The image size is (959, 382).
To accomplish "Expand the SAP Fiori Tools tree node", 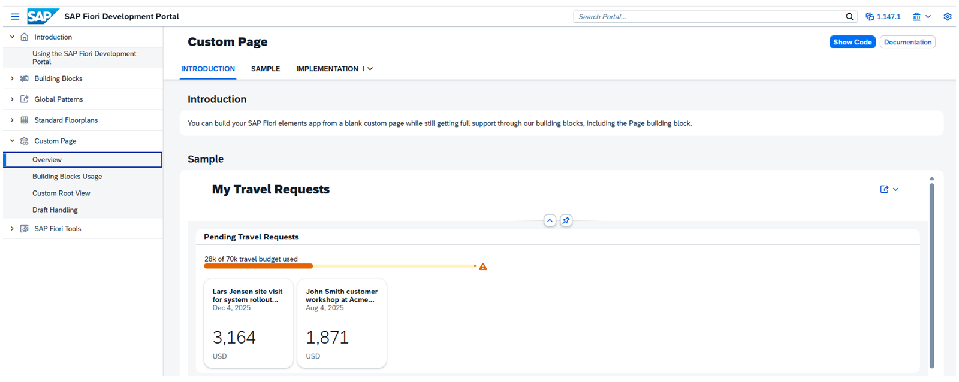I will click(12, 229).
